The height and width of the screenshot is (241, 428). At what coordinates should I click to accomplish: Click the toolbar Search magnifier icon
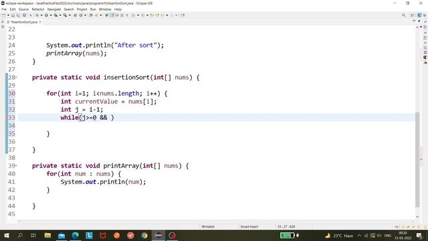click(x=403, y=15)
